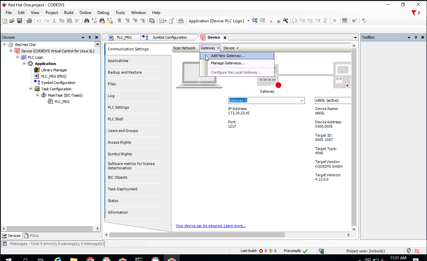Open Google Chrome from the taskbar

90,259
